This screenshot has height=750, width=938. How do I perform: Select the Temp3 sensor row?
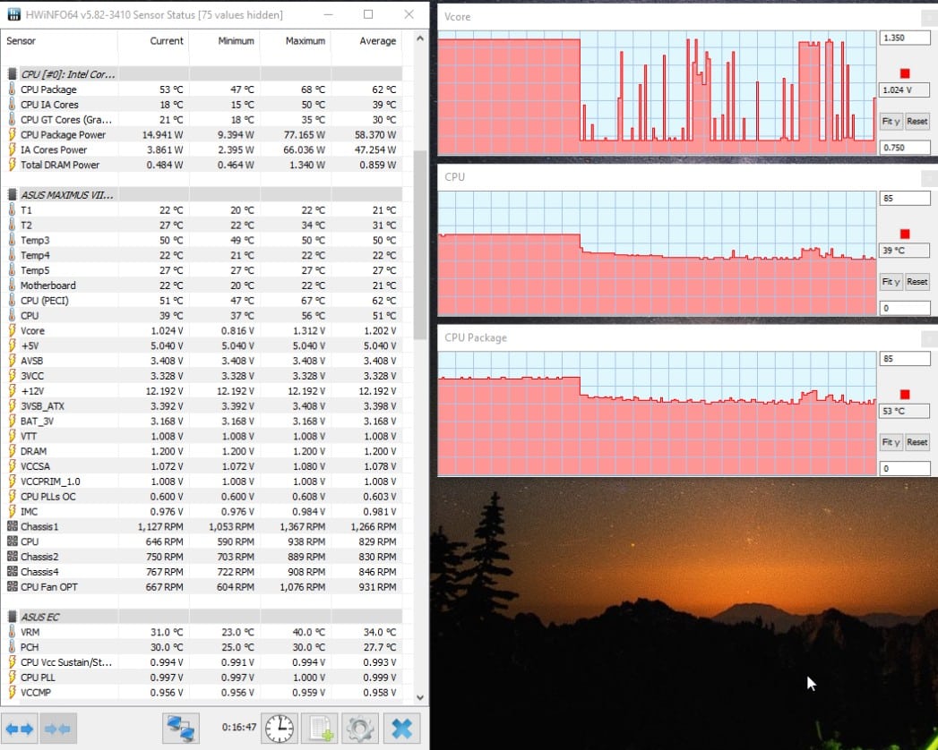point(202,240)
